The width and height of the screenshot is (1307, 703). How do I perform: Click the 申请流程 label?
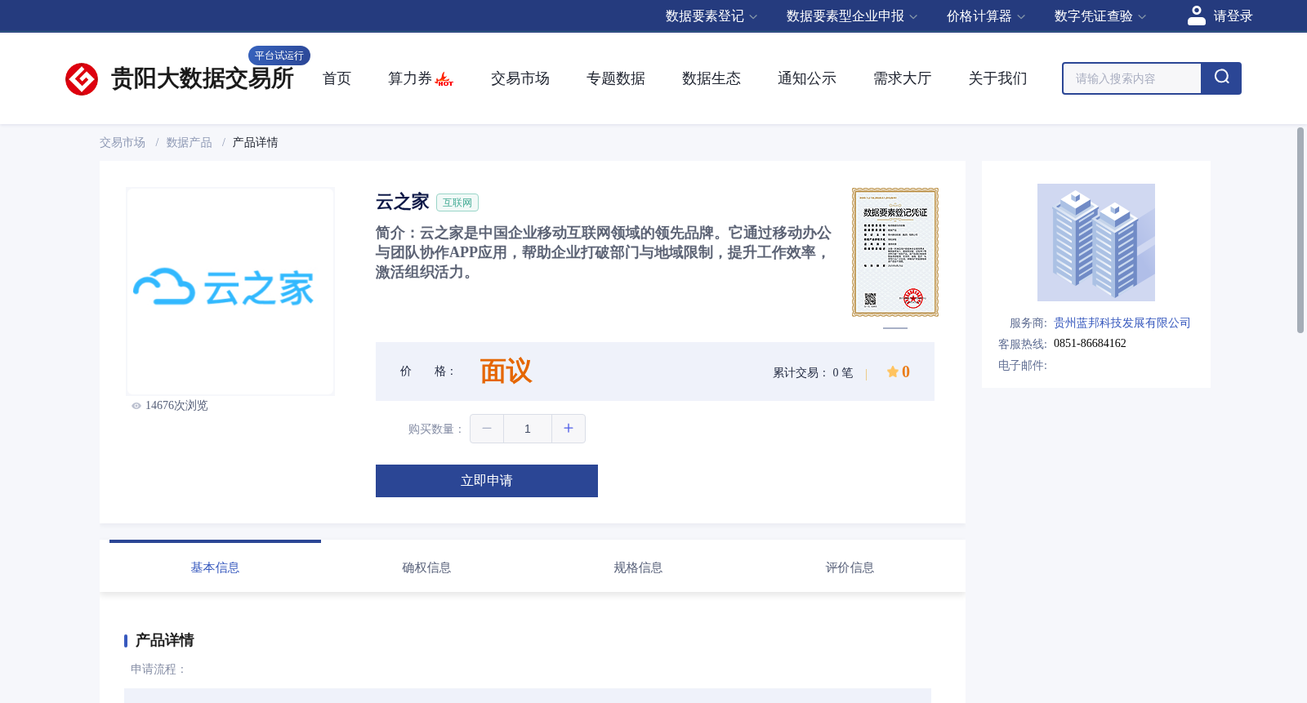tap(158, 670)
